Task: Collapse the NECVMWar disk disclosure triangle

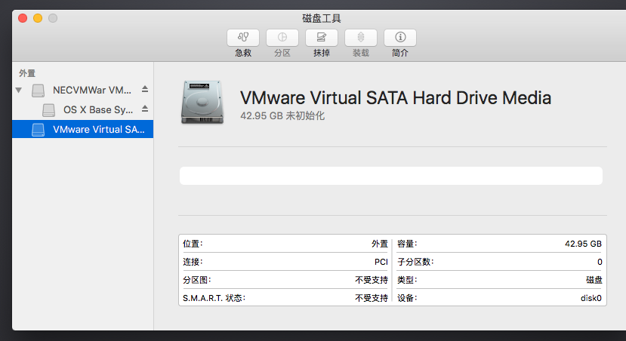Action: 19,91
